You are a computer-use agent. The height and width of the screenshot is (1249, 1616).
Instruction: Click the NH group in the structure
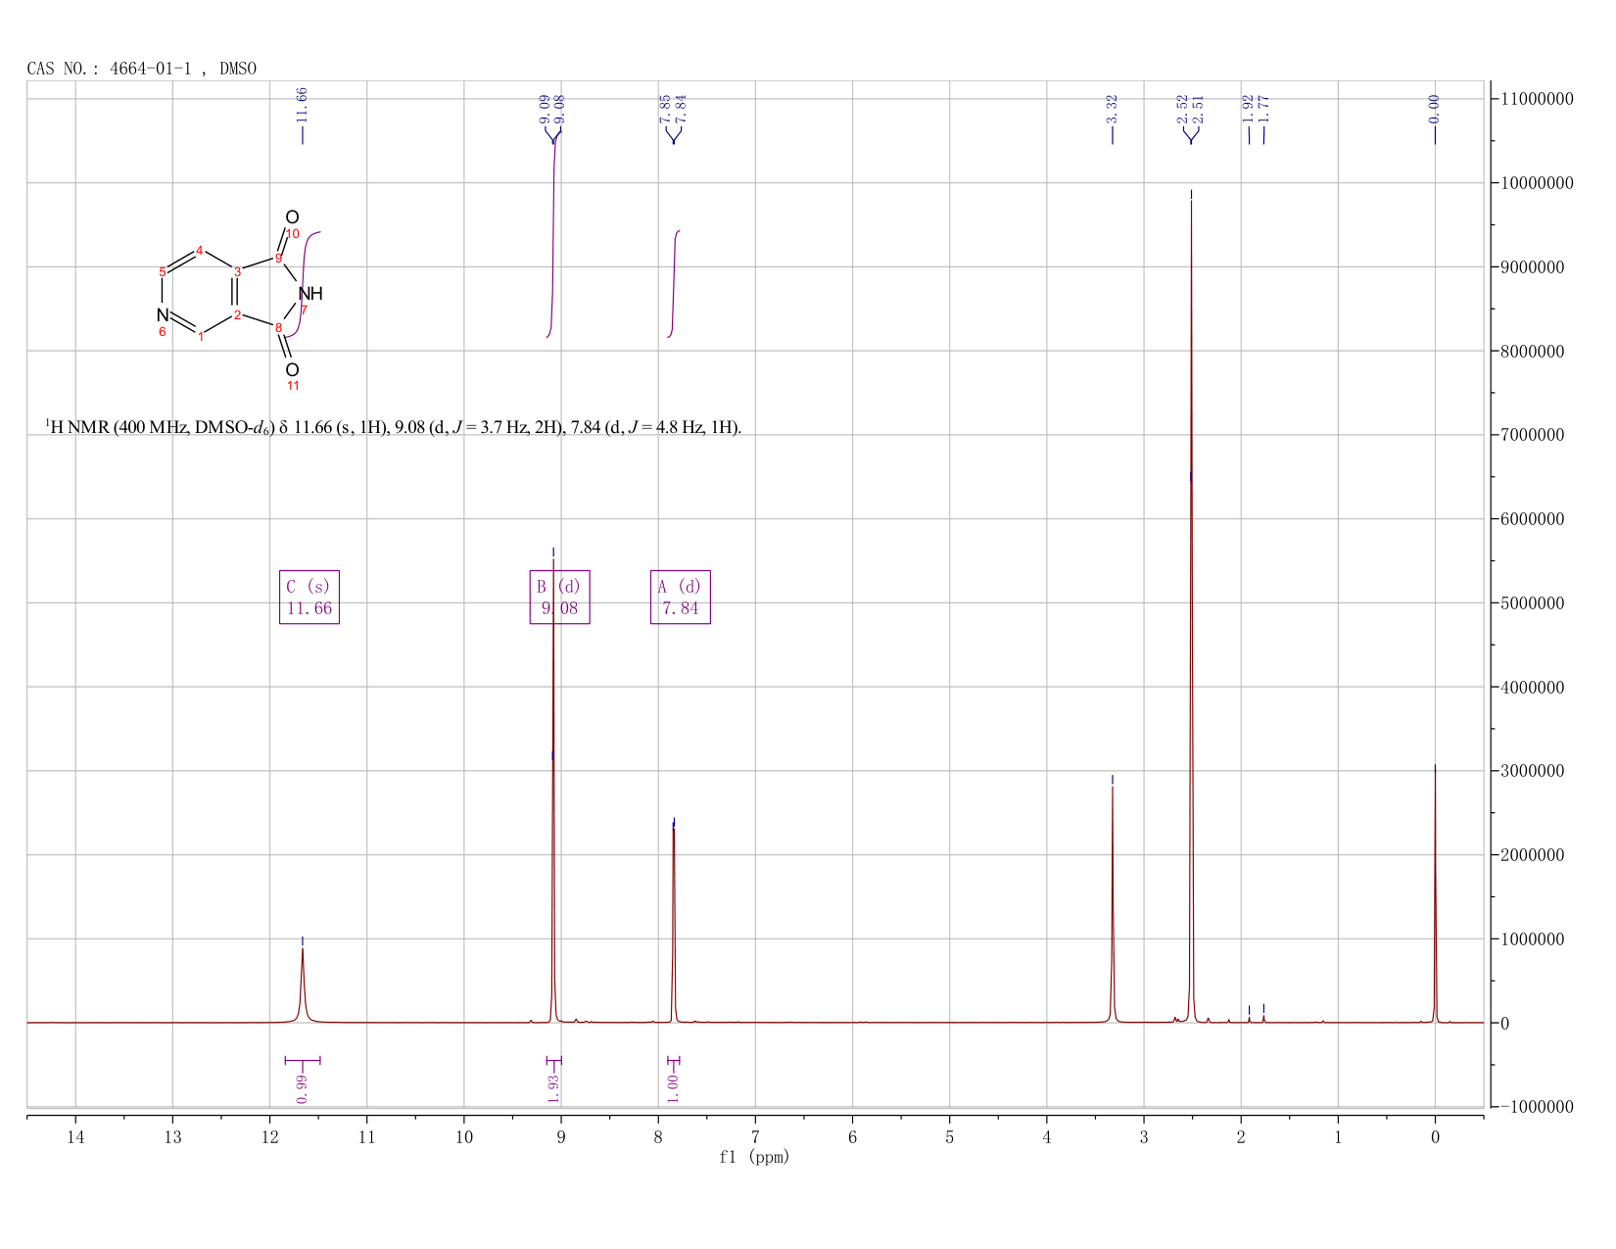[x=310, y=294]
